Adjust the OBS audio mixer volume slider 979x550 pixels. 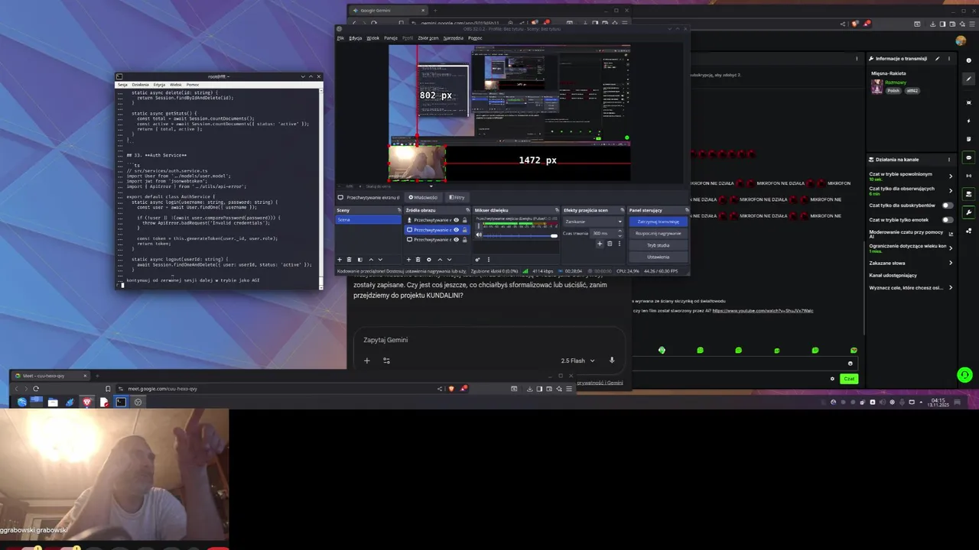(520, 235)
